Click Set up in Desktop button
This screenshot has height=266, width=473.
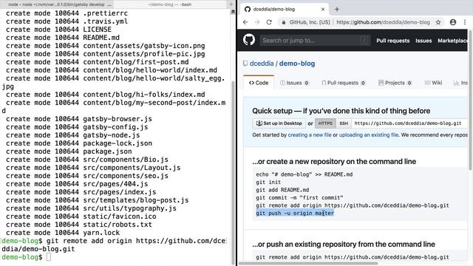tap(279, 123)
